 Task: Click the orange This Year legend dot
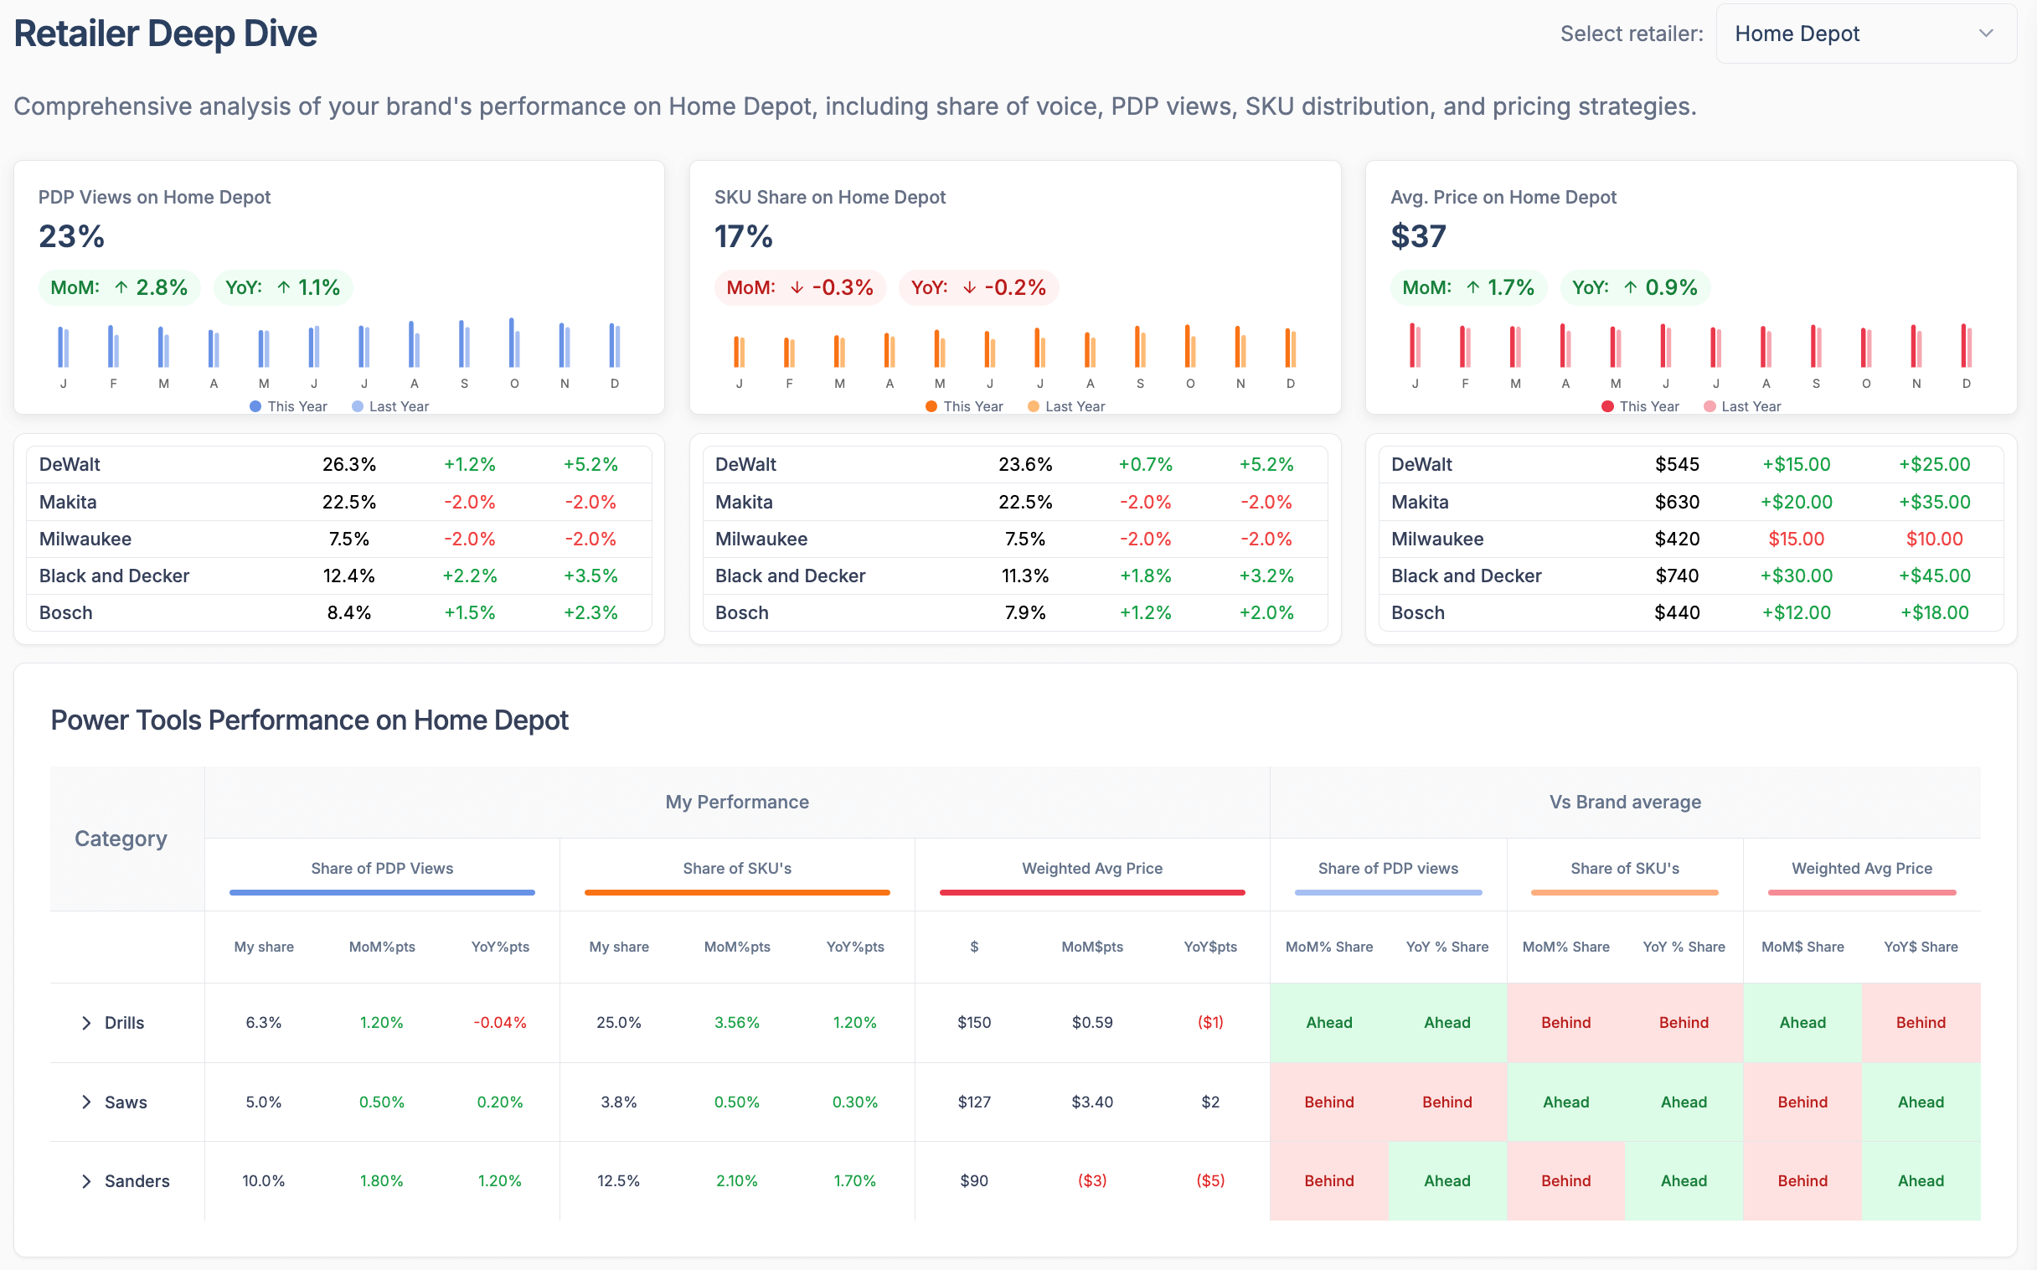tap(932, 405)
